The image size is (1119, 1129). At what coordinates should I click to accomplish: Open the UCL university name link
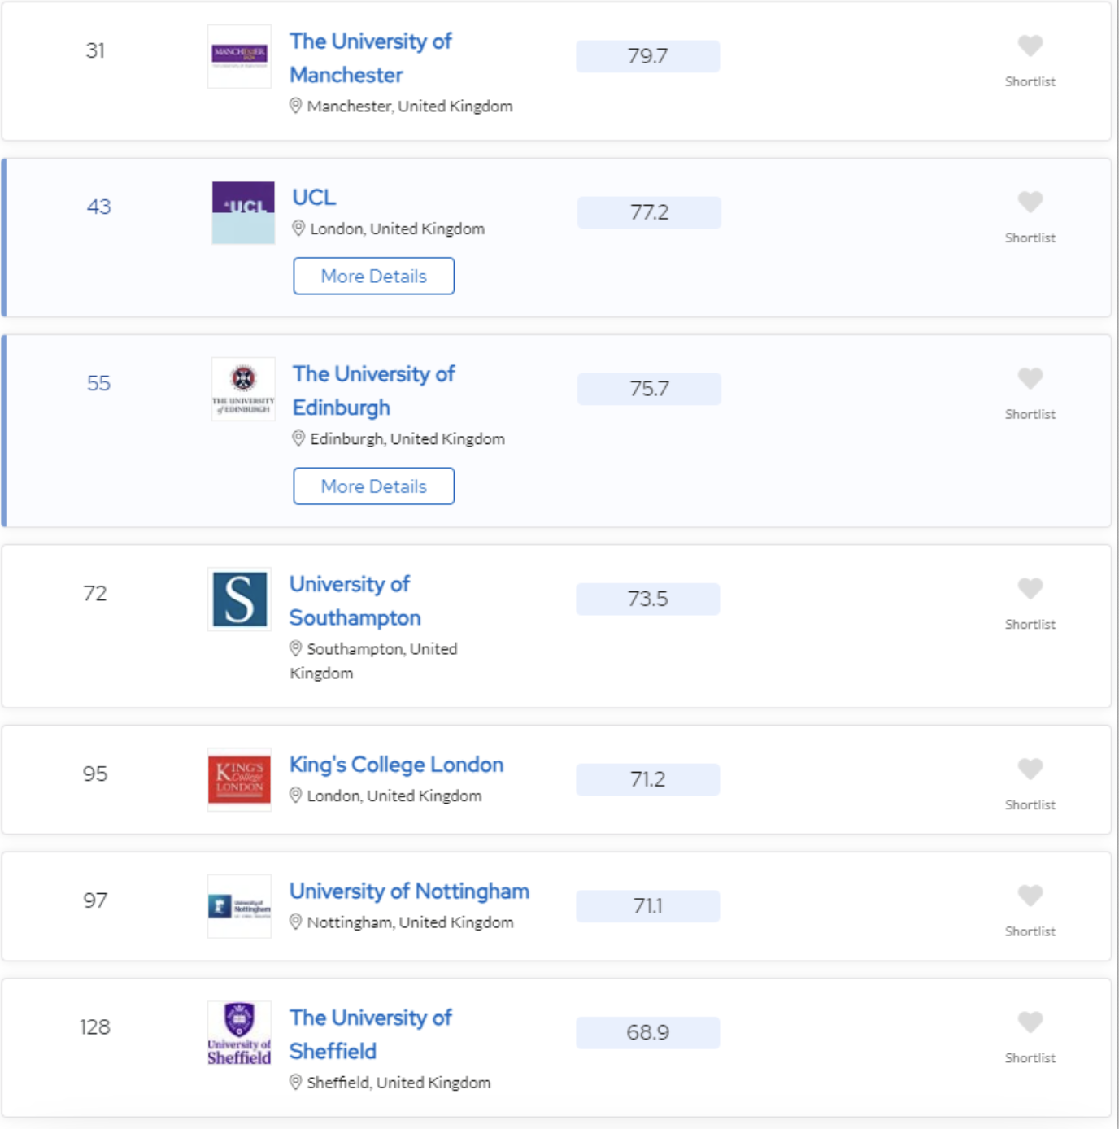314,198
